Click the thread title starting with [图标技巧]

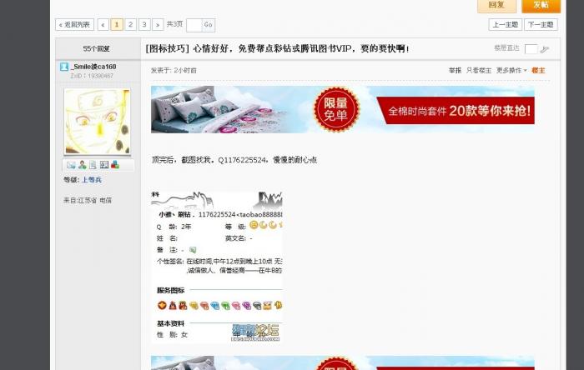[x=277, y=48]
